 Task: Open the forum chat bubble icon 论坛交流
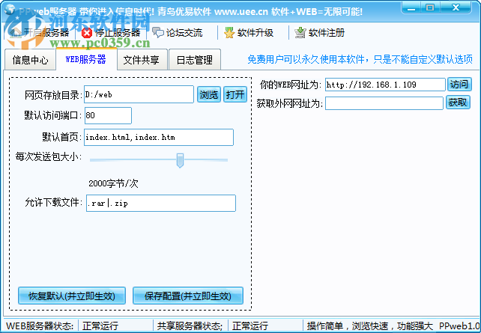[158, 32]
